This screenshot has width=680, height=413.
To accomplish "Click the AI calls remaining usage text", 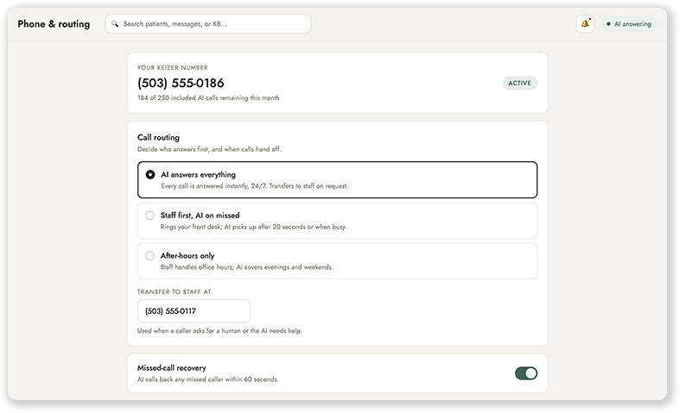I will click(208, 97).
